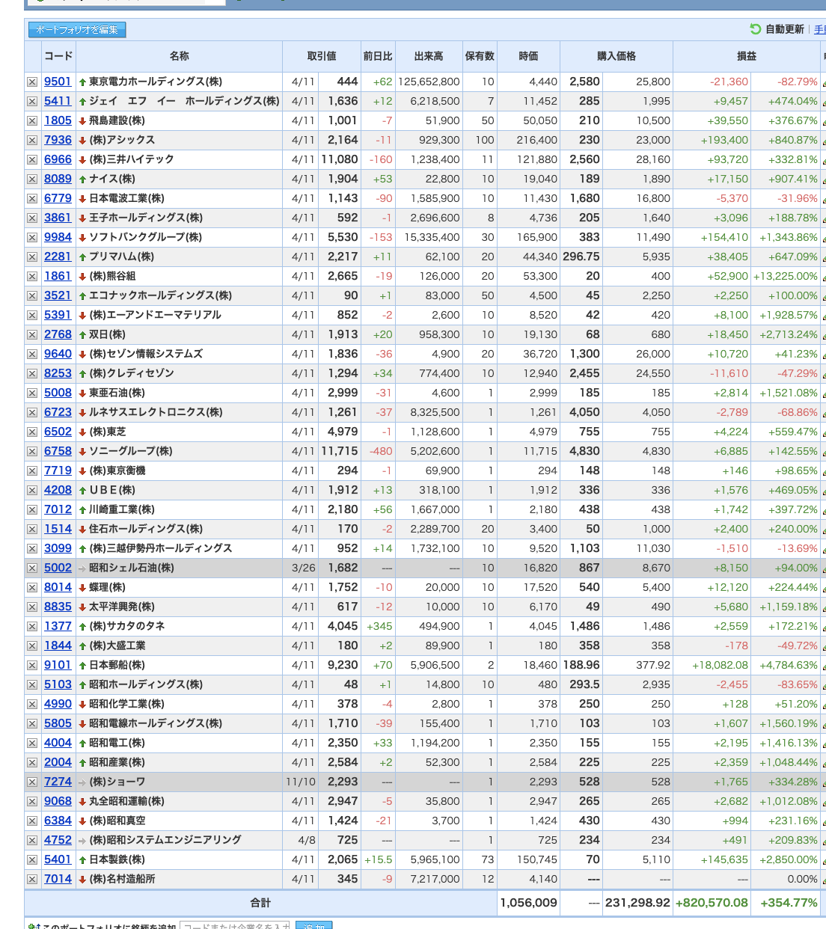Viewport: 826px width, 929px height.
Task: Remove エコナックホールディングス using X icon
Action: coord(32,295)
